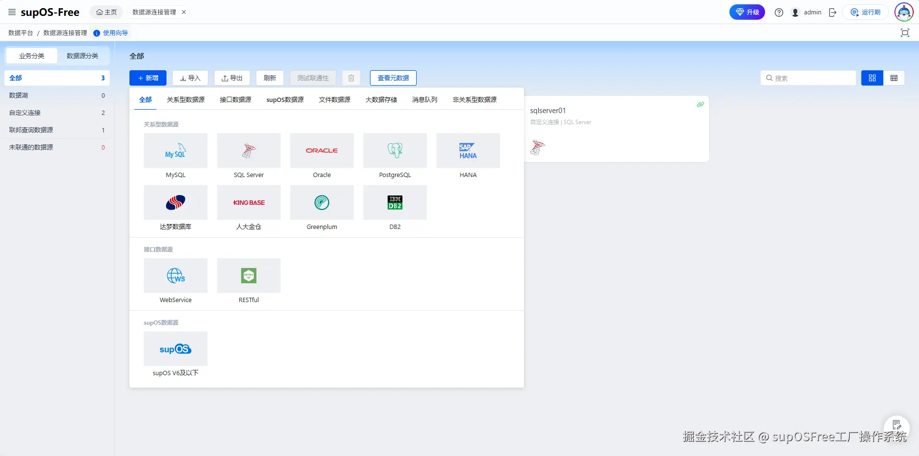The height and width of the screenshot is (456, 919).
Task: Select 自定义连接 category in sidebar
Action: (57, 113)
